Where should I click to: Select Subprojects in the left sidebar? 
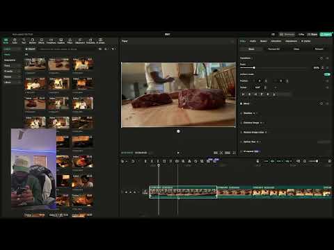pos(10,60)
